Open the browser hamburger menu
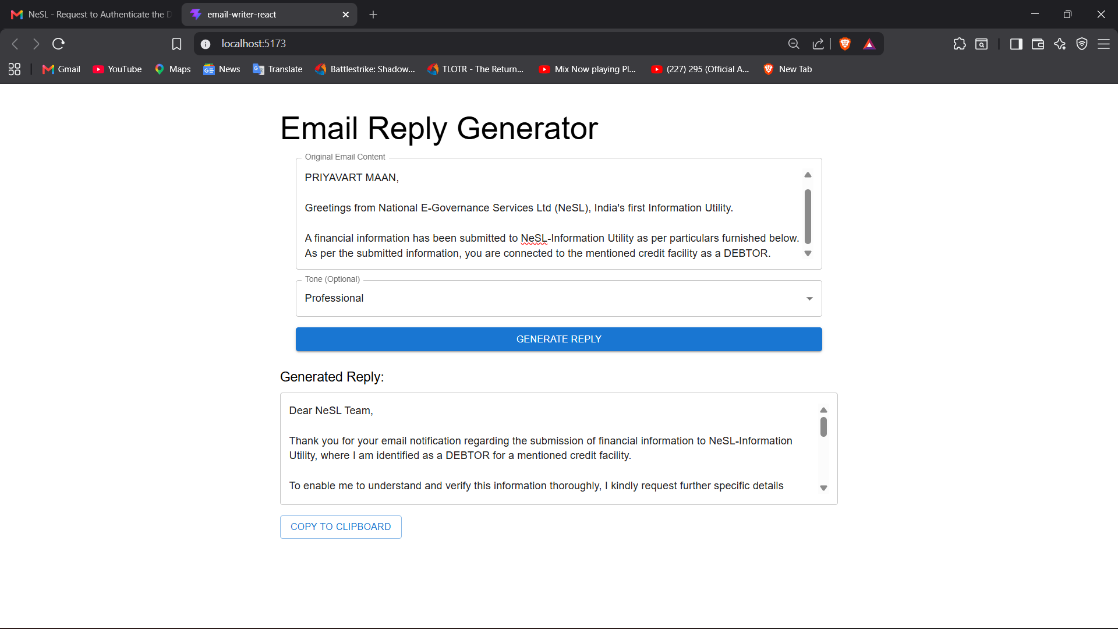Screen dimensions: 1118x629 (1103, 44)
